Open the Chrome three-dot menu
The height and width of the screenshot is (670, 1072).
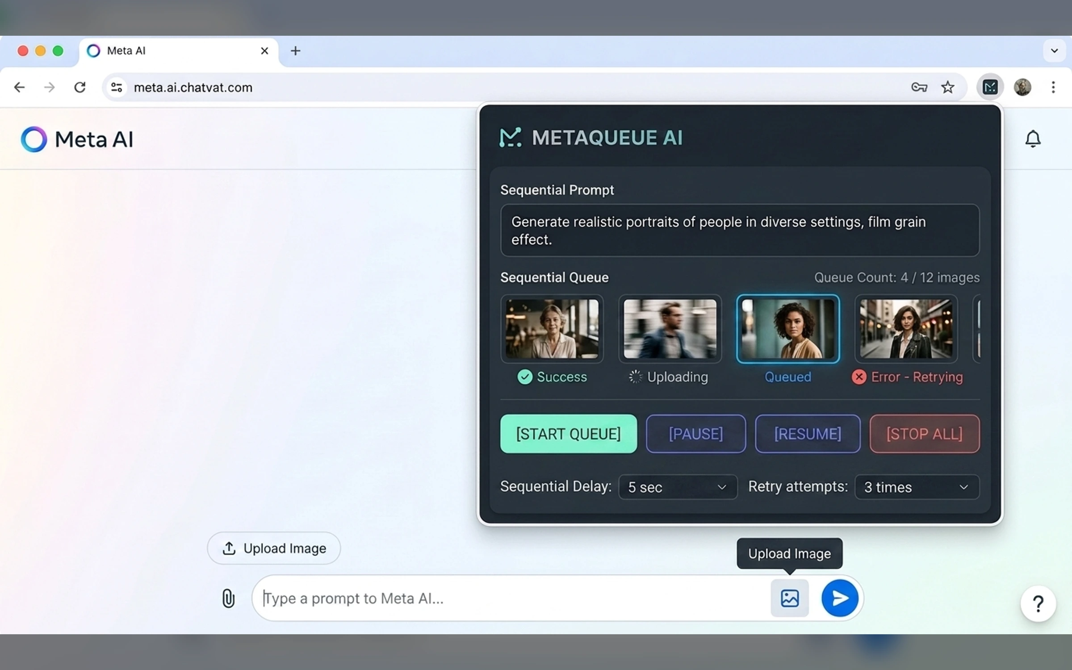coord(1053,87)
